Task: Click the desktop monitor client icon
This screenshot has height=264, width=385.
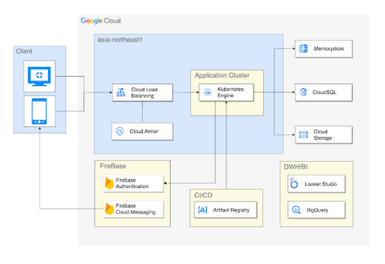Action: tap(39, 76)
